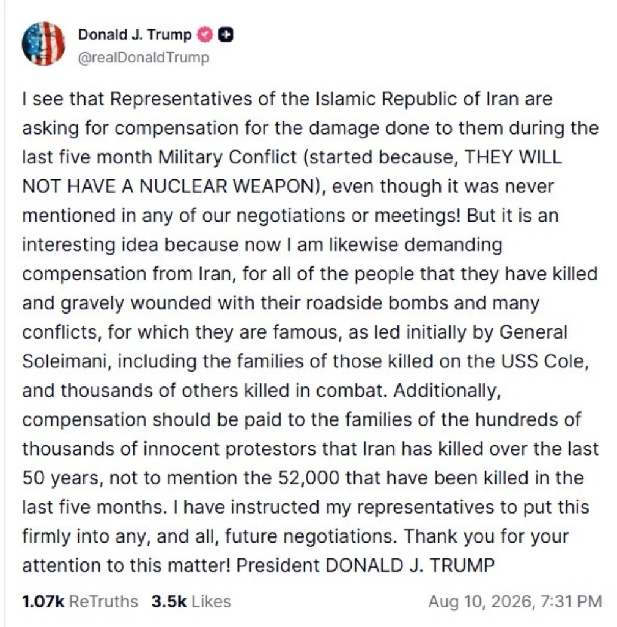View the 3.5k likes count
The height and width of the screenshot is (627, 617).
pos(169,601)
